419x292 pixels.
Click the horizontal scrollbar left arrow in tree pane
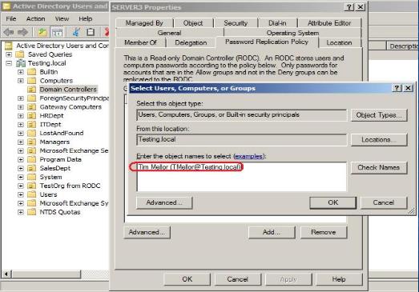6,274
